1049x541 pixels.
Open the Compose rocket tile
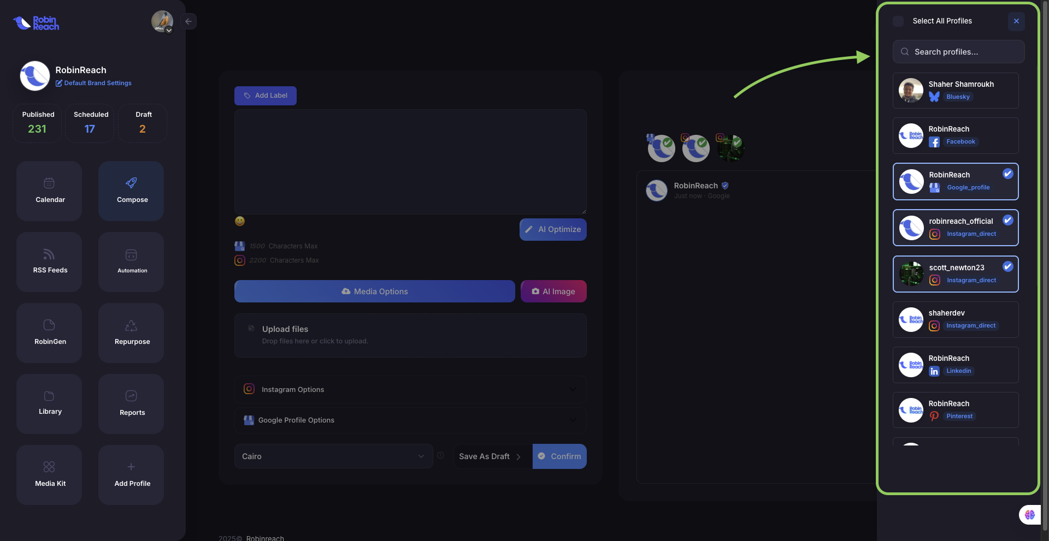tap(131, 191)
